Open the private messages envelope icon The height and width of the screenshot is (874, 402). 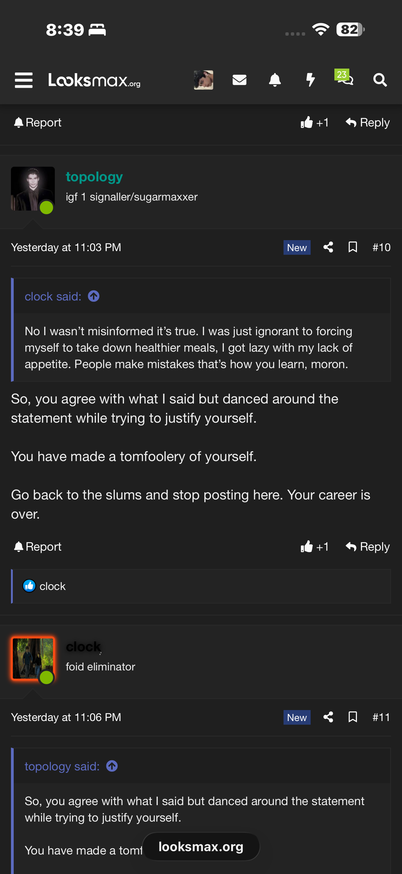(239, 80)
